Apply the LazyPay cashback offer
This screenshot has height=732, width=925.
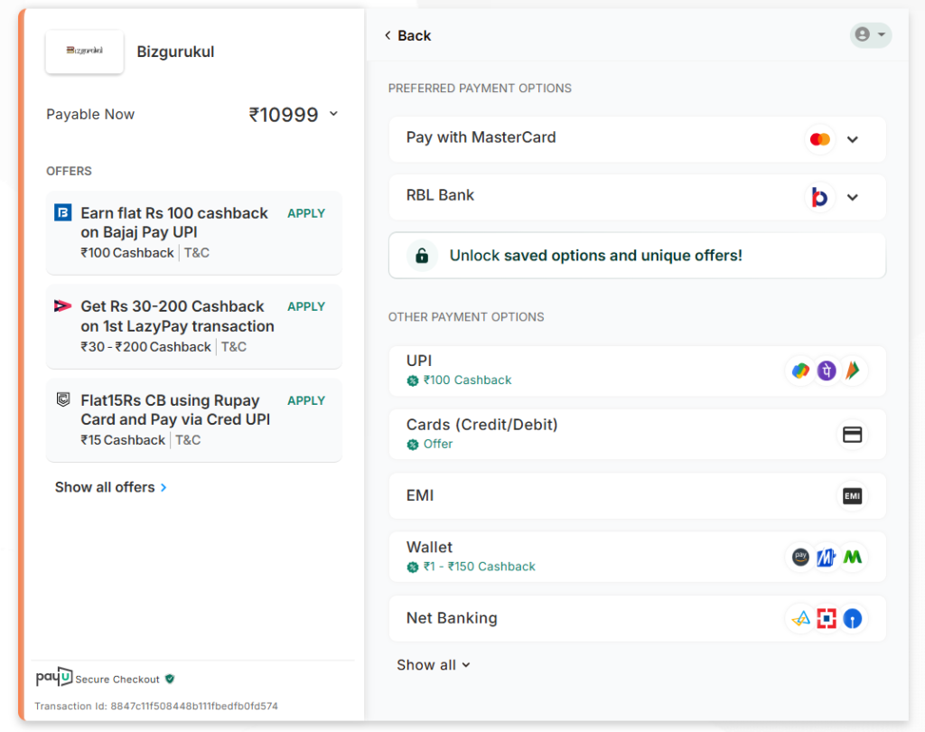(x=306, y=306)
